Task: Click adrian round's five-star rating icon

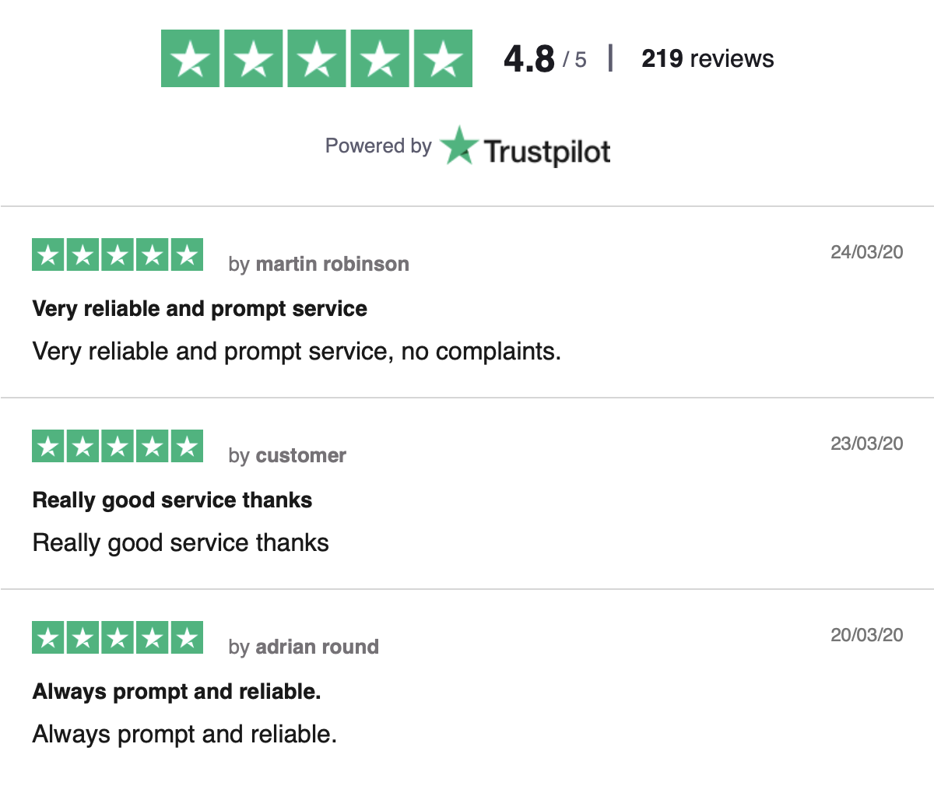Action: [118, 637]
